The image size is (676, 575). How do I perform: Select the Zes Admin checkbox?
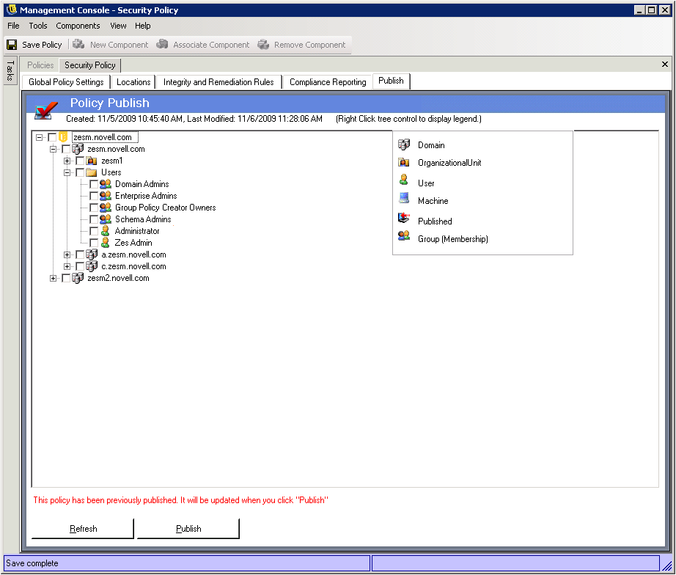coord(94,243)
